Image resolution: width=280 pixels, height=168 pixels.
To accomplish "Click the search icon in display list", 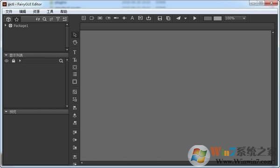I will pyautogui.click(x=61, y=61).
